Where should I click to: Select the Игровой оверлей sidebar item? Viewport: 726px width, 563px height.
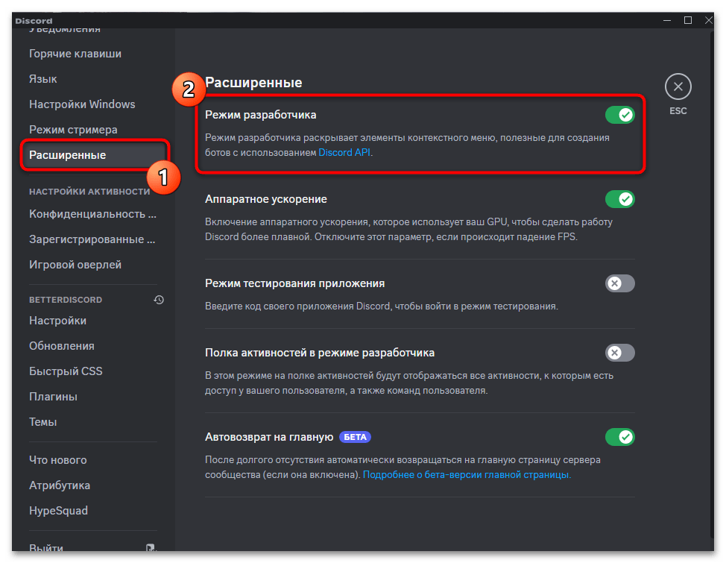(75, 265)
